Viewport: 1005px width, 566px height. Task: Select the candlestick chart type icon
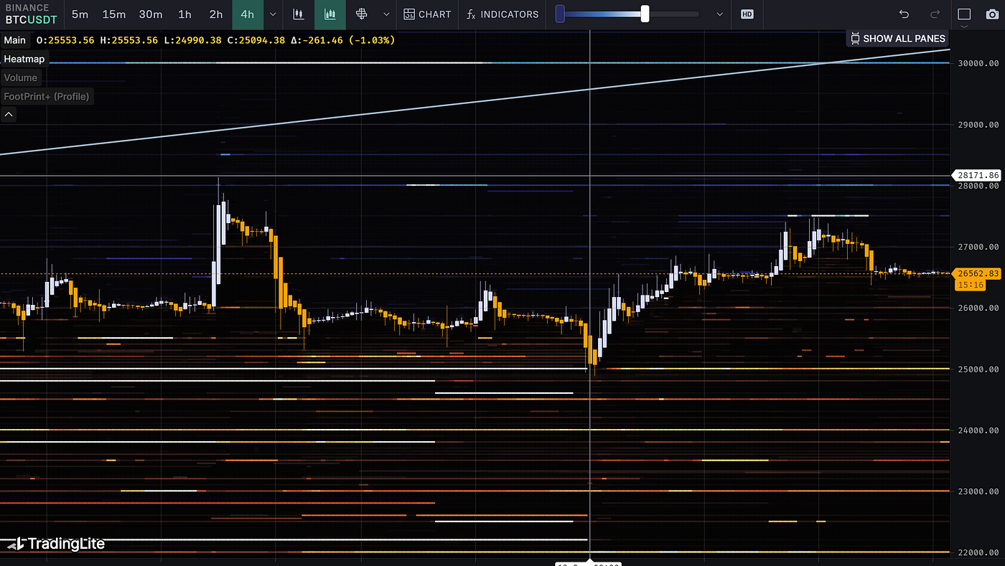tap(299, 14)
